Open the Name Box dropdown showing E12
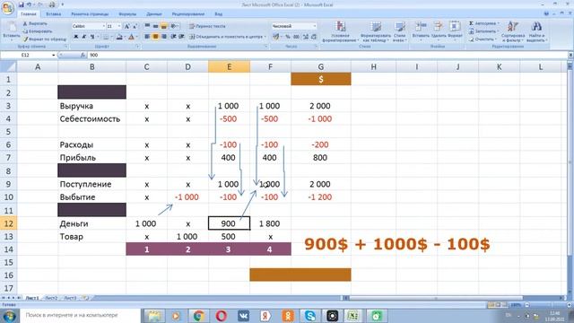Image resolution: width=574 pixels, height=323 pixels. 54,55
